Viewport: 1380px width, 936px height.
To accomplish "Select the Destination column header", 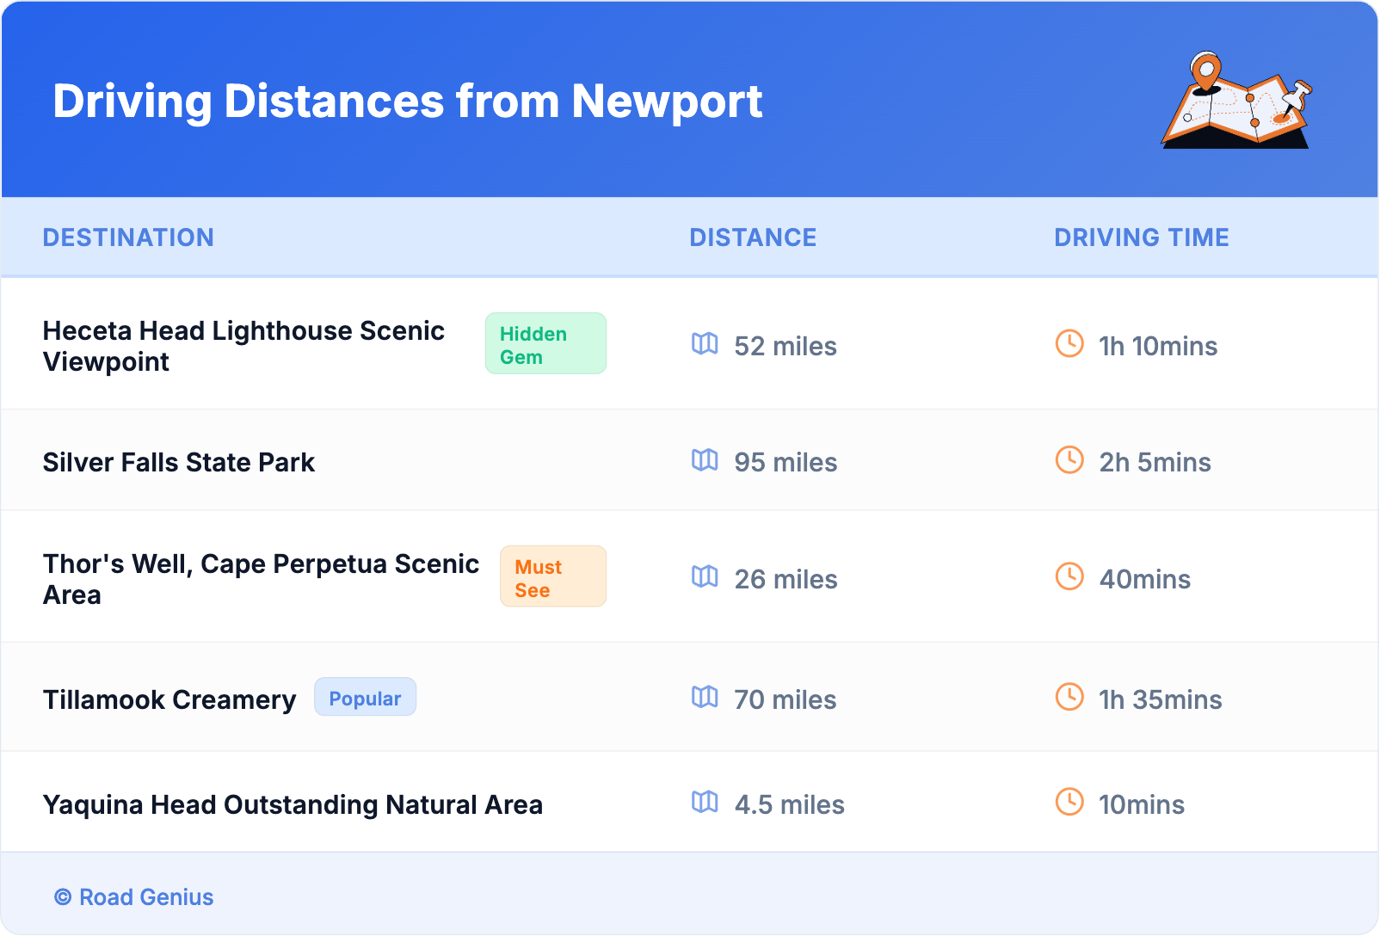I will coord(128,237).
